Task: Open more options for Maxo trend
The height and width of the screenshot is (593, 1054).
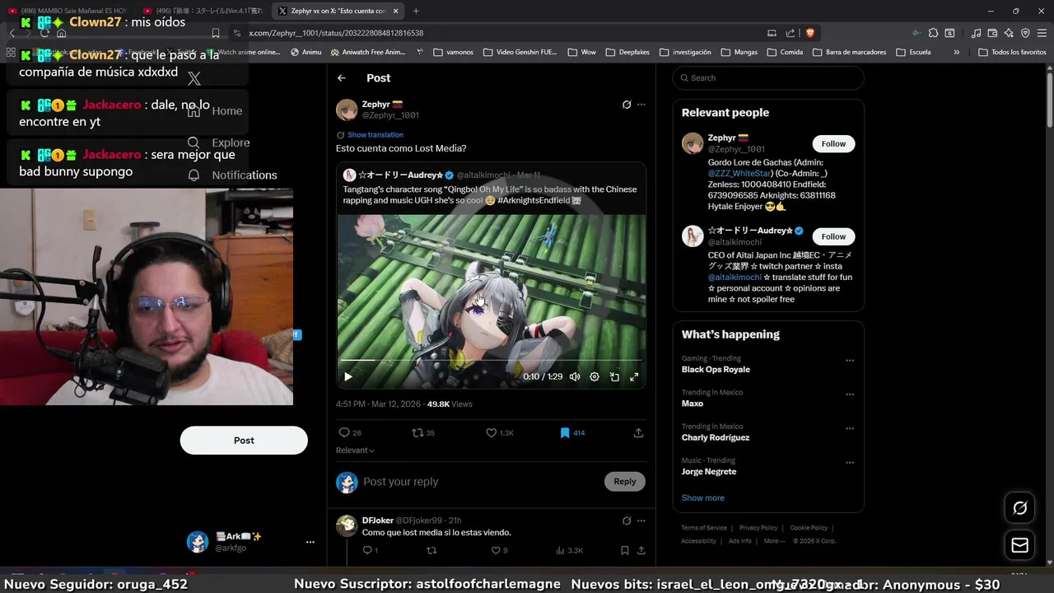Action: point(850,395)
